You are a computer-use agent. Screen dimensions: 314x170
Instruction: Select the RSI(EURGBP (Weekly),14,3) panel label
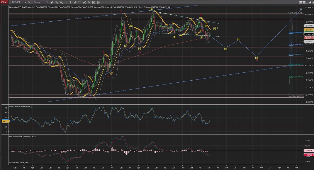click(x=21, y=106)
